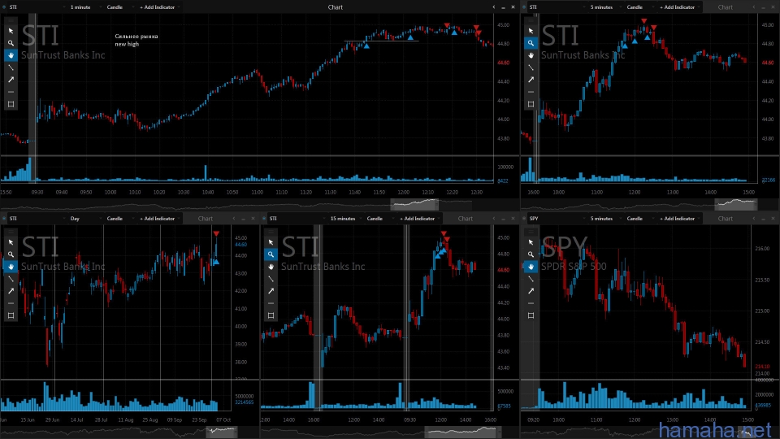Open the Candle chart type dropdown in the 1 minute chart

119,7
